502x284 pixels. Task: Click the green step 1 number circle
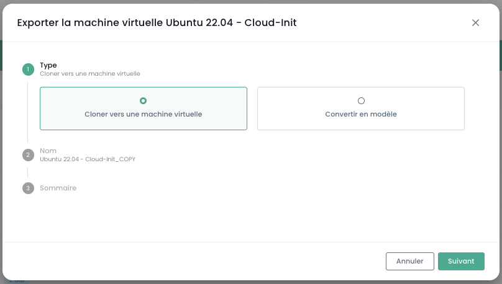(x=28, y=69)
